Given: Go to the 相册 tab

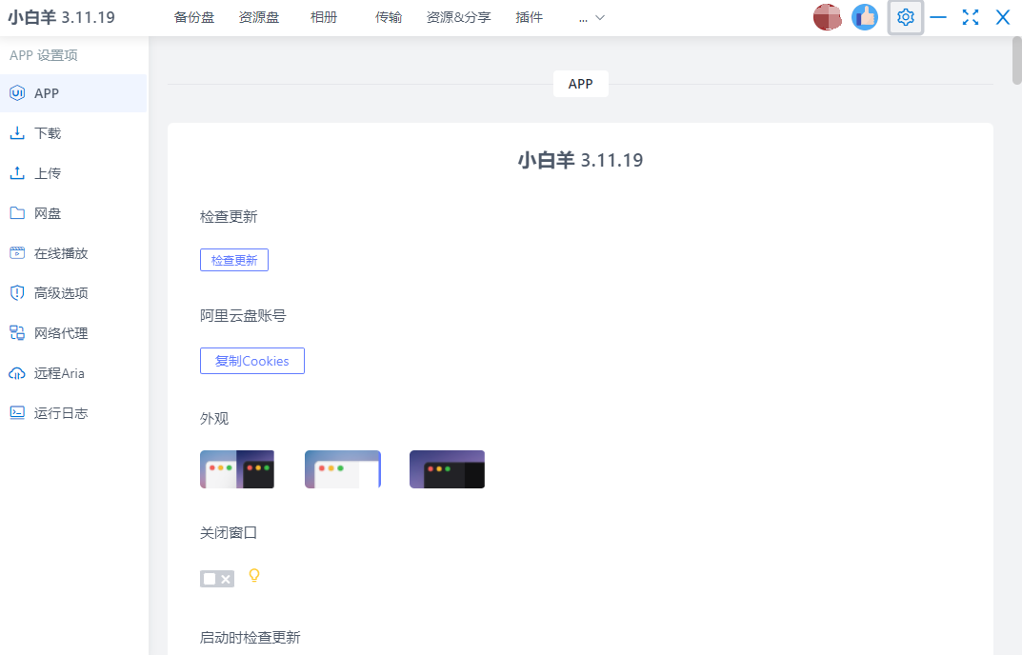Looking at the screenshot, I should [324, 17].
